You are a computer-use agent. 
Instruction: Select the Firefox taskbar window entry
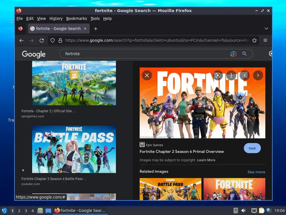pyautogui.click(x=80, y=211)
